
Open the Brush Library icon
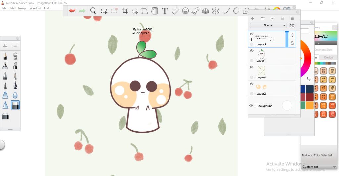pyautogui.click(x=15, y=46)
